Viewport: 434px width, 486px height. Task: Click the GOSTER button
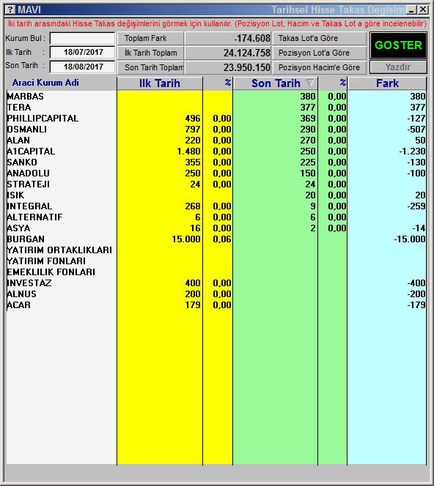[x=398, y=45]
